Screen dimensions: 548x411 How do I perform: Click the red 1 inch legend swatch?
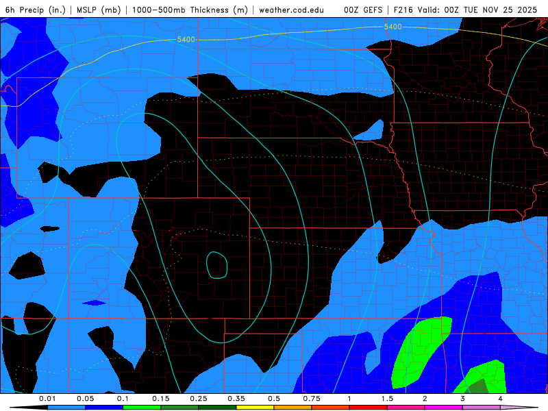tap(369, 408)
